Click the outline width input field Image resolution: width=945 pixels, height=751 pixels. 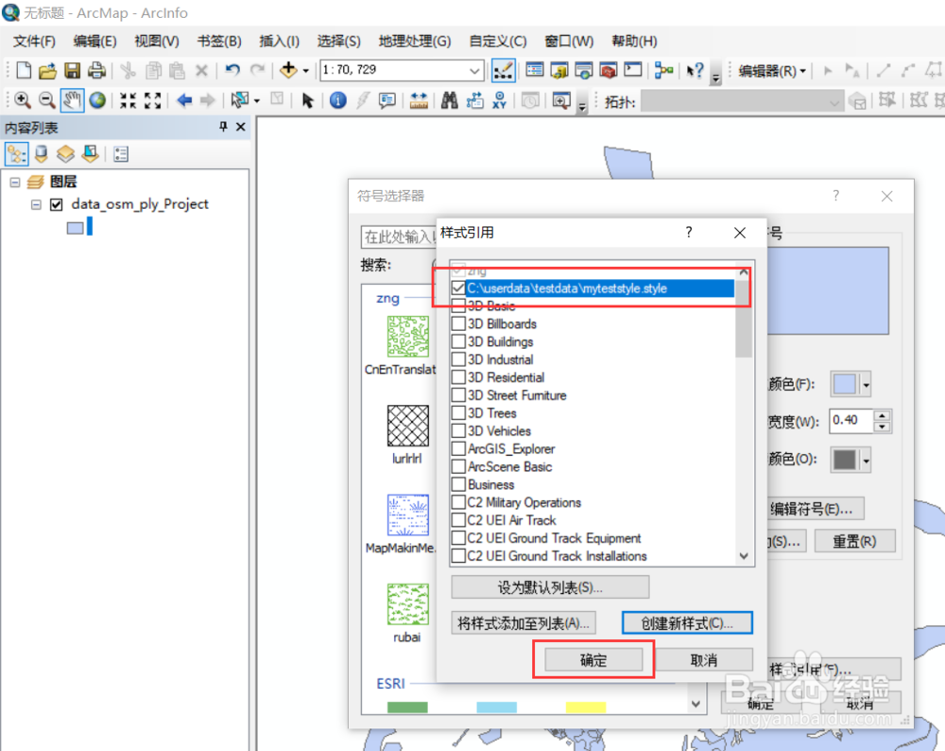(x=851, y=421)
